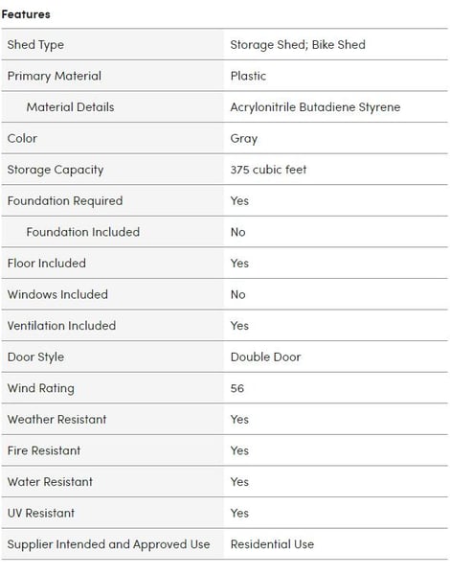Screen dimensions: 450x575
Task: Select the Shed Type row label
Action: point(35,45)
